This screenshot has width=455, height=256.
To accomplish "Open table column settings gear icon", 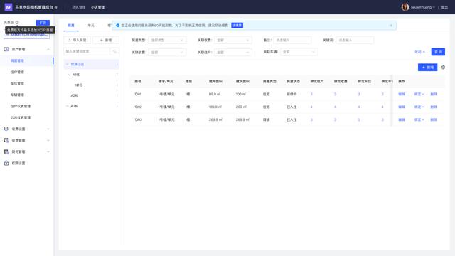I will [x=443, y=68].
